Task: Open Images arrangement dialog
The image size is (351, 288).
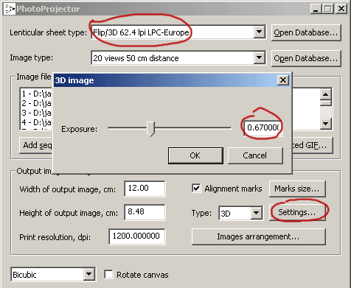Action: pos(258,236)
